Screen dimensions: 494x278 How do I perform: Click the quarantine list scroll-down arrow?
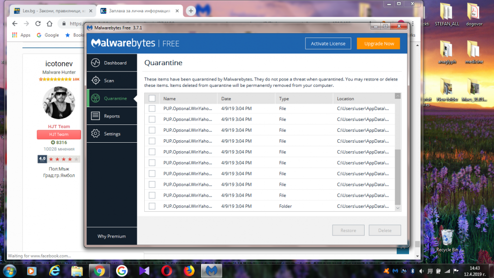[398, 208]
